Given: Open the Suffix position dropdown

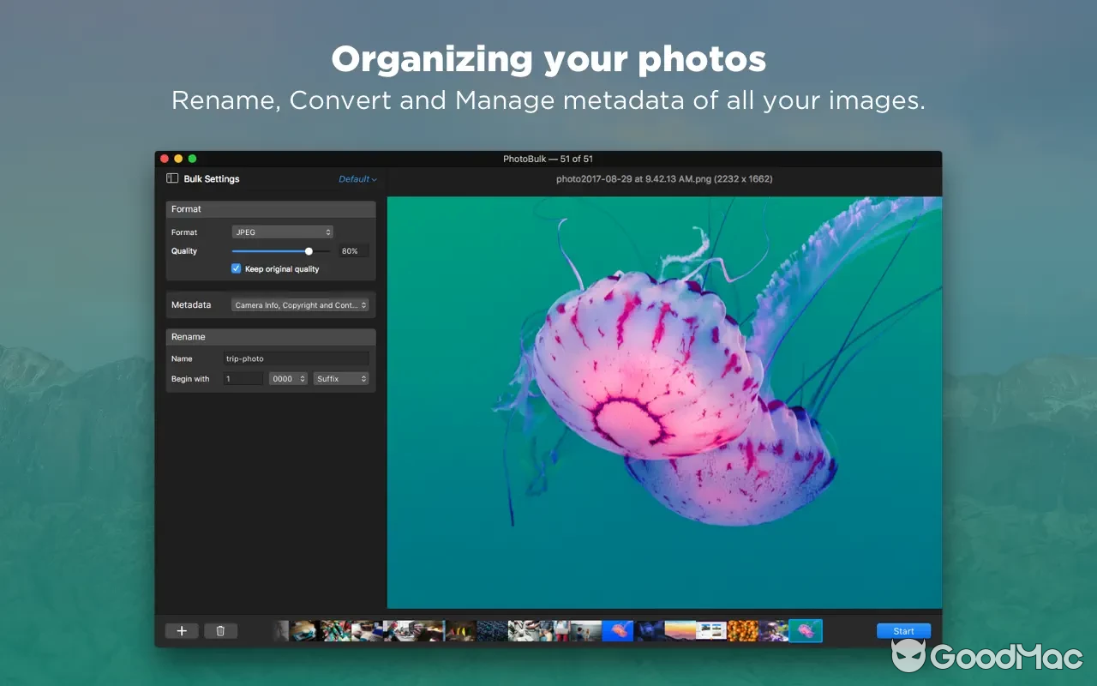Looking at the screenshot, I should pos(341,378).
